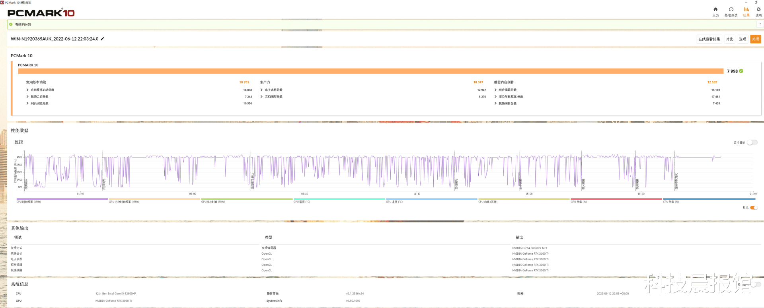Image resolution: width=764 pixels, height=308 pixels.
Task: Click the result name WIN-N1920365AUK_2022-06-12 22:03:24.0
Action: pos(55,39)
